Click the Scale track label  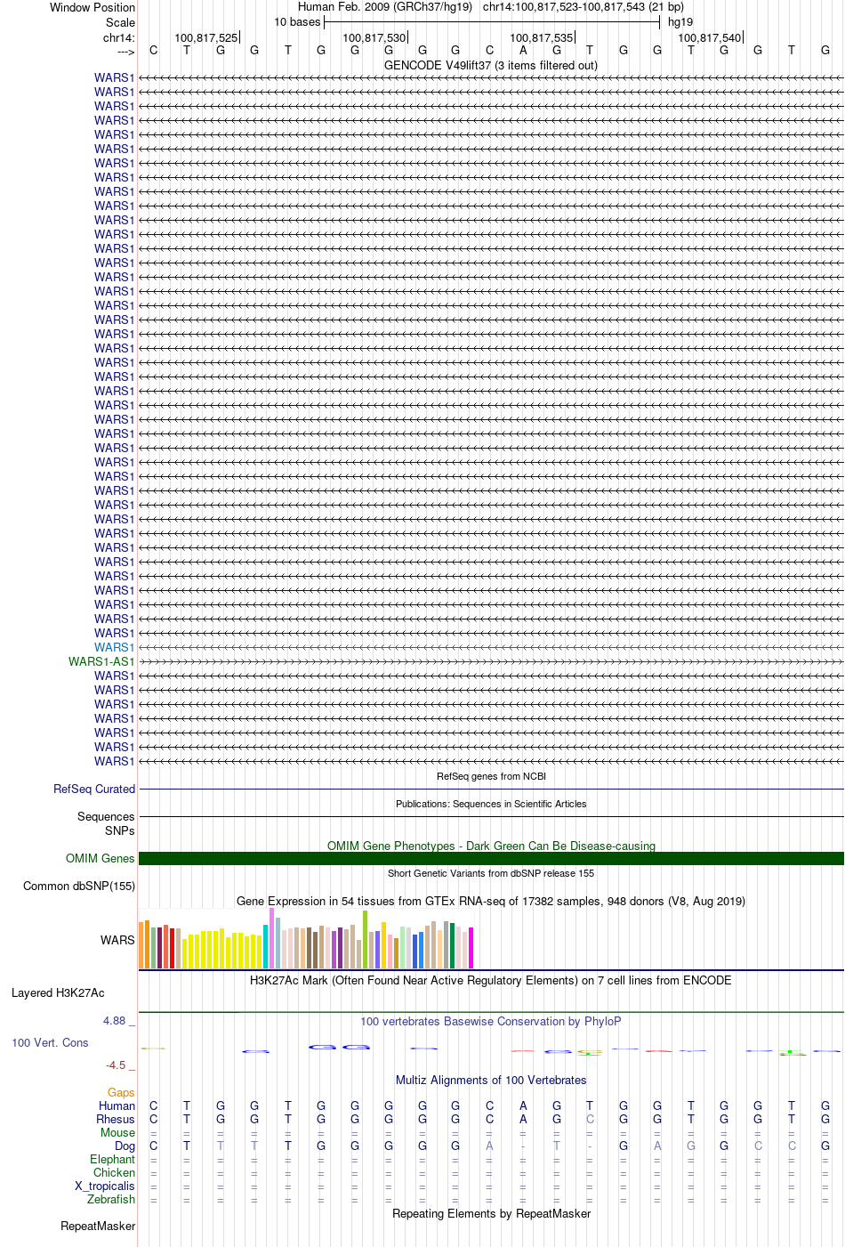point(121,22)
